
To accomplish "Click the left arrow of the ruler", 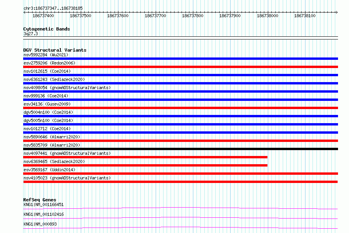I will (24, 13).
